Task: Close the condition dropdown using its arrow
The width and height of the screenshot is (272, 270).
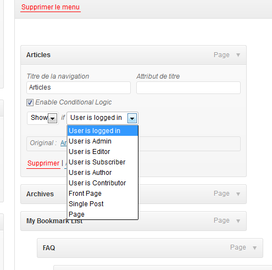Action: (132, 118)
